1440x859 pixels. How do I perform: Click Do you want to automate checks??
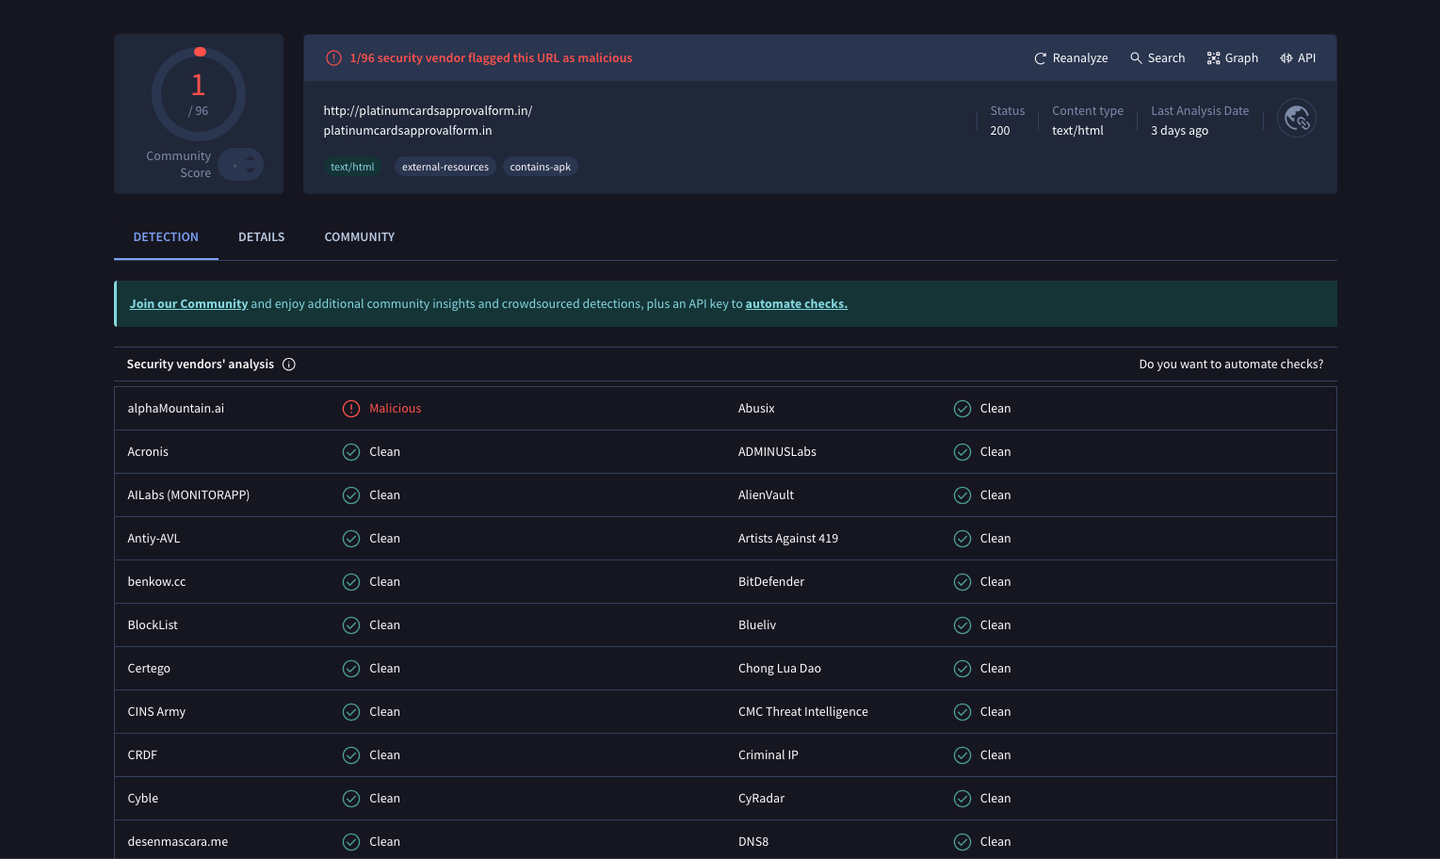pyautogui.click(x=1231, y=365)
